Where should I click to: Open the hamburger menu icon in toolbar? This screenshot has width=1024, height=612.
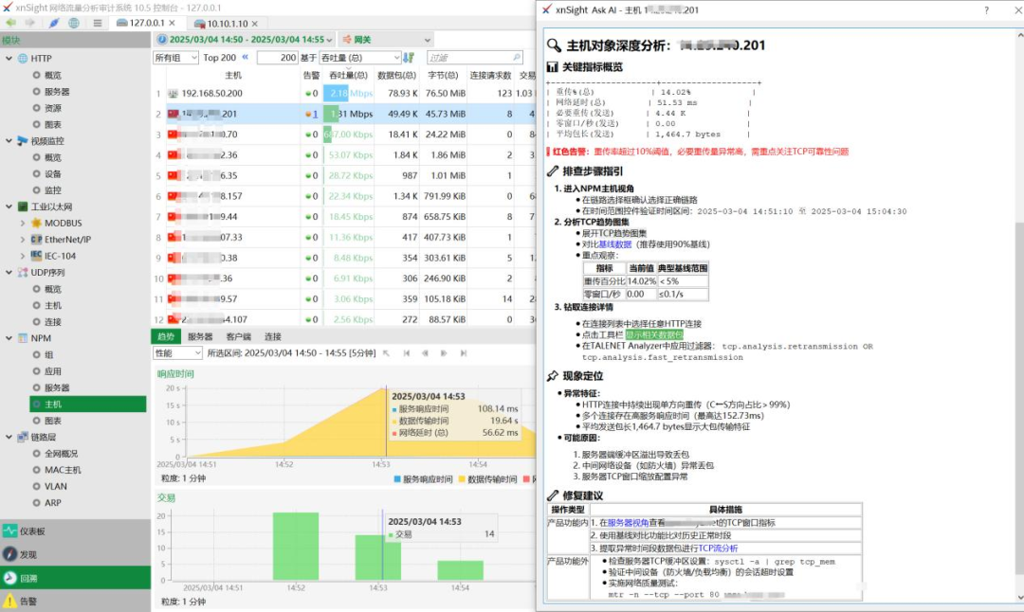[98, 23]
